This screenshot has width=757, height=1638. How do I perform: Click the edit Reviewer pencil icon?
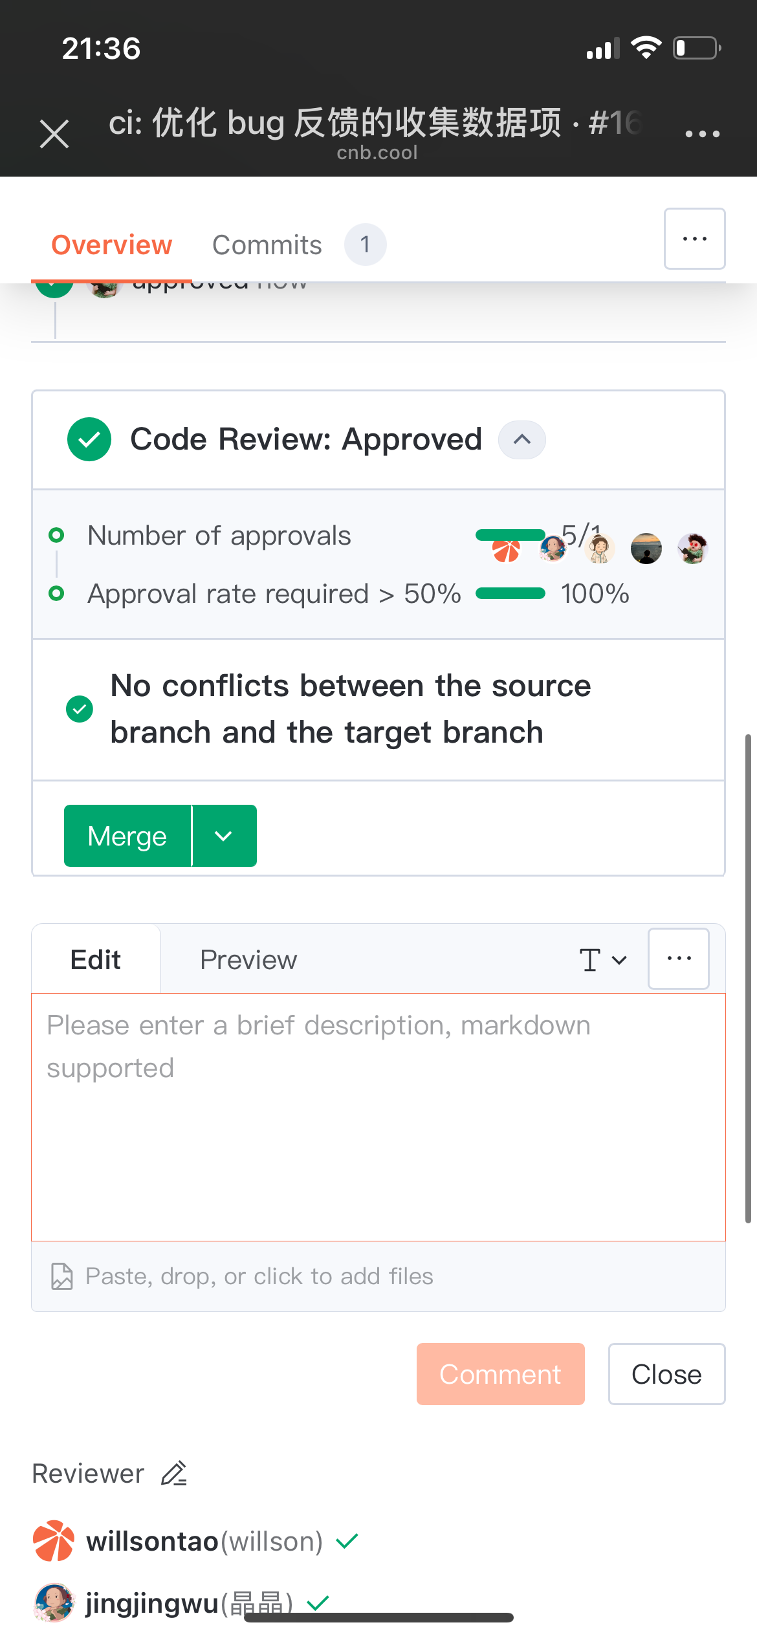click(174, 1474)
